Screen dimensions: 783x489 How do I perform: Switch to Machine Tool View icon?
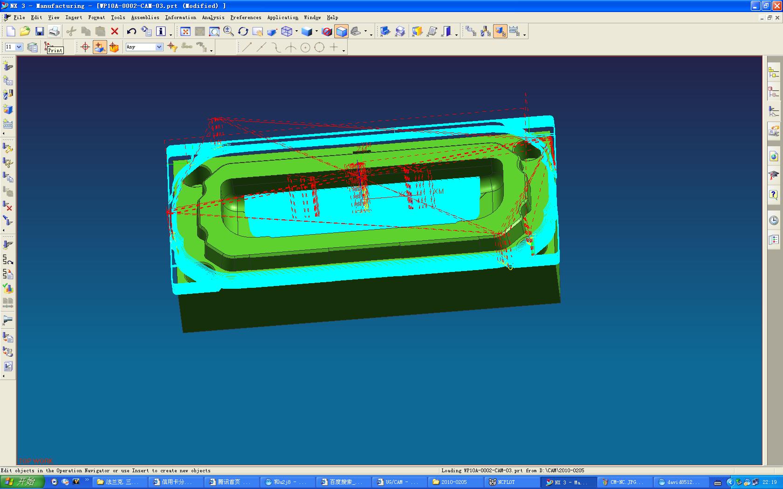pyautogui.click(x=486, y=31)
